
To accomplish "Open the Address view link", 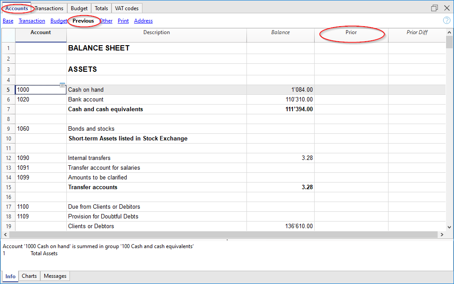I will (143, 21).
